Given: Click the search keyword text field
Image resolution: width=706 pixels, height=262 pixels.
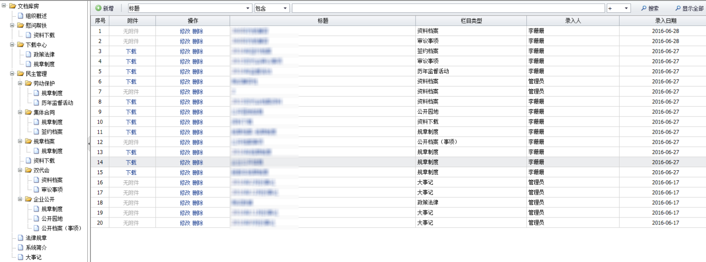Looking at the screenshot, I should click(448, 8).
